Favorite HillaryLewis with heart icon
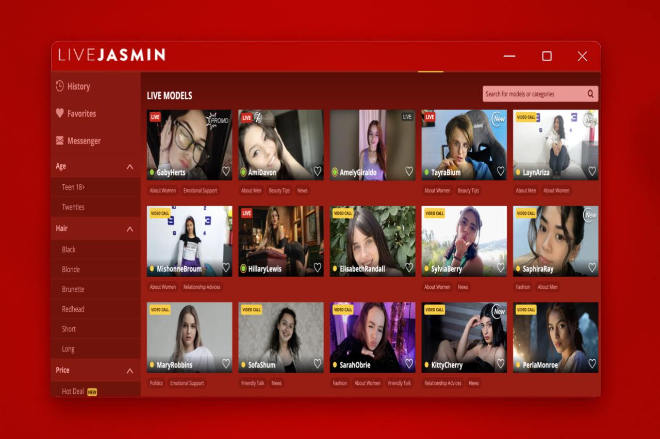Image resolution: width=660 pixels, height=439 pixels. coord(318,268)
